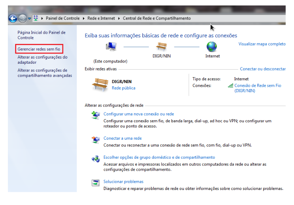This screenshot has height=205, width=294.
Task: Click the Alterar as configurações de rede heading
Action: (114, 105)
